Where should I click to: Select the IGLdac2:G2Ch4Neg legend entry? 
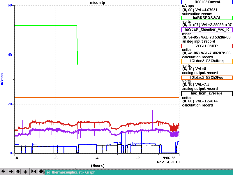tap(207, 61)
